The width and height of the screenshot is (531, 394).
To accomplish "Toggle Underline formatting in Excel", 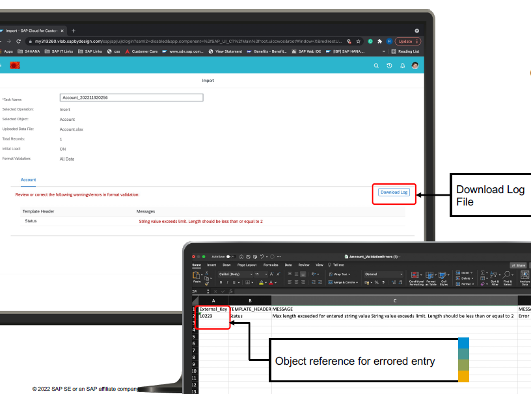I will click(x=234, y=282).
